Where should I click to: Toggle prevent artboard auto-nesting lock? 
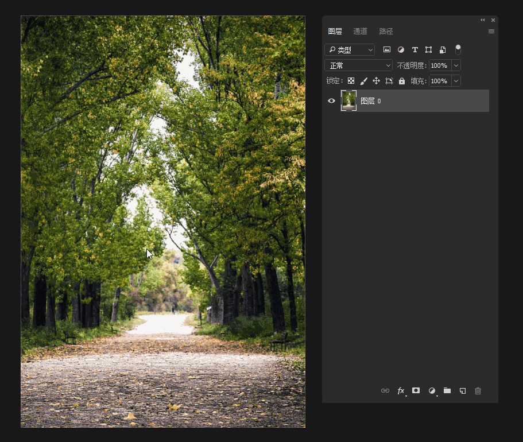click(389, 81)
